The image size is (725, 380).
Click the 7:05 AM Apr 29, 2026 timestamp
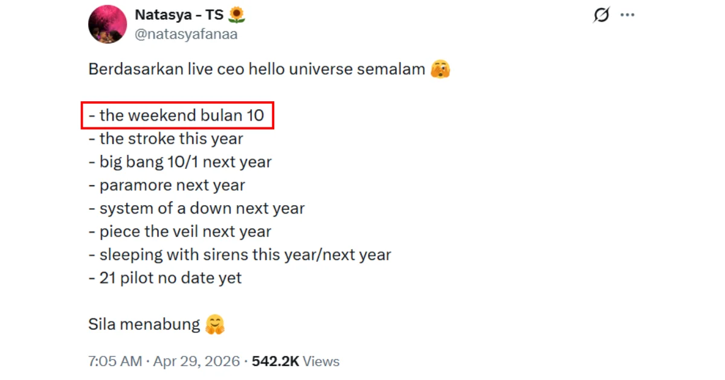click(x=164, y=361)
